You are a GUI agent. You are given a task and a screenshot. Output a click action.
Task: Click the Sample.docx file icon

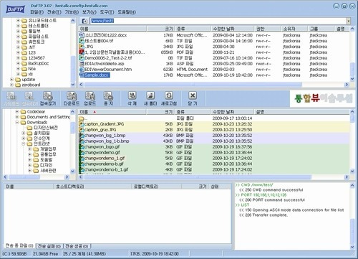click(x=82, y=75)
